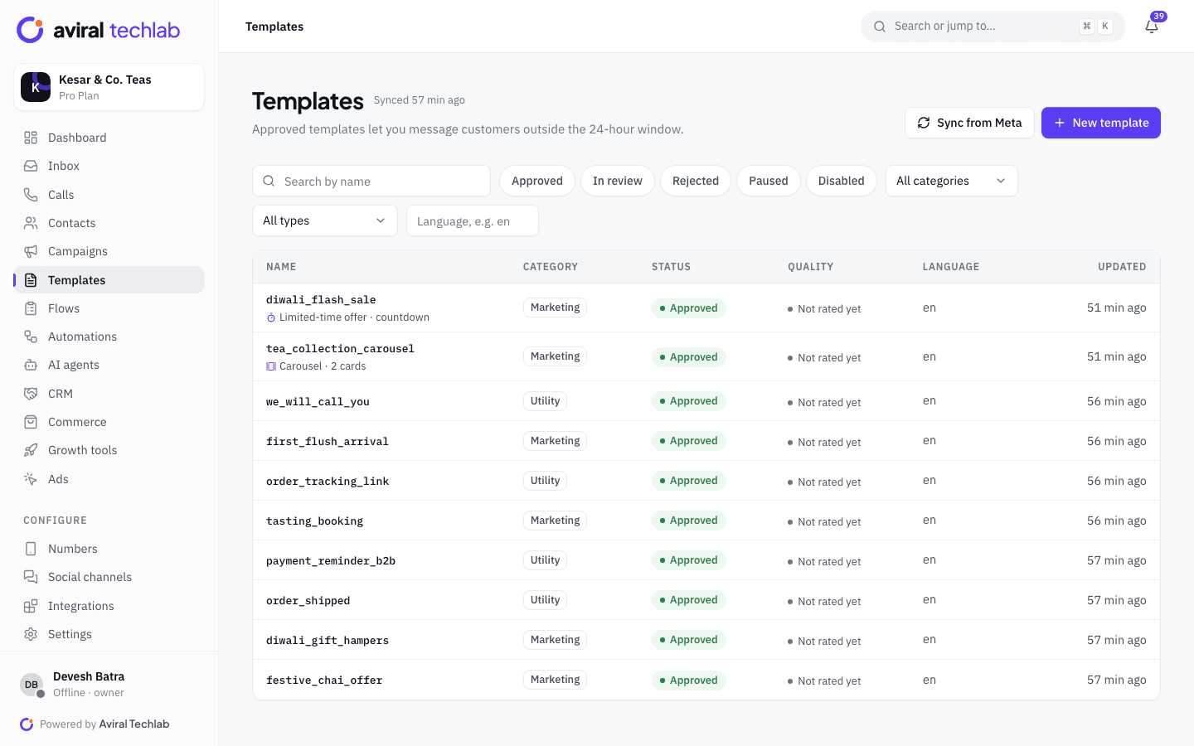Toggle the Rejected filter chip
Screen dimensions: 1194x746
pos(696,181)
